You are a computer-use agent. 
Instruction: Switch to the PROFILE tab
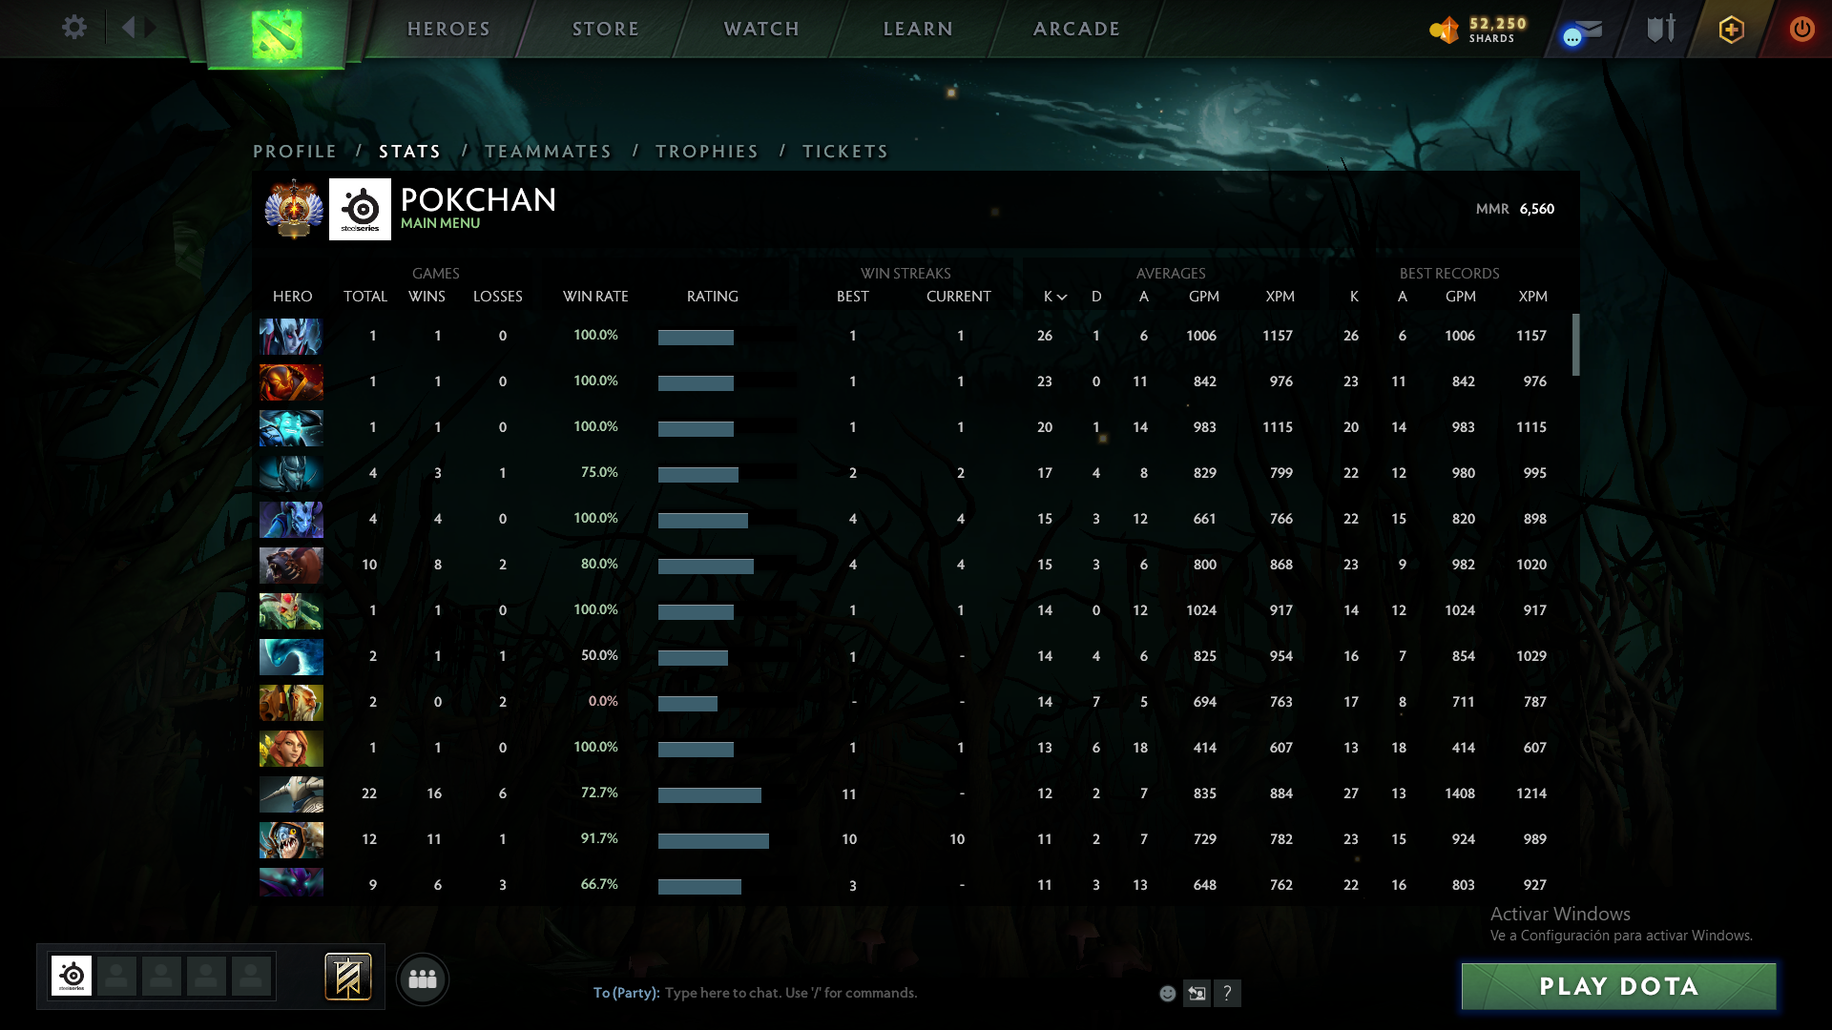295,152
